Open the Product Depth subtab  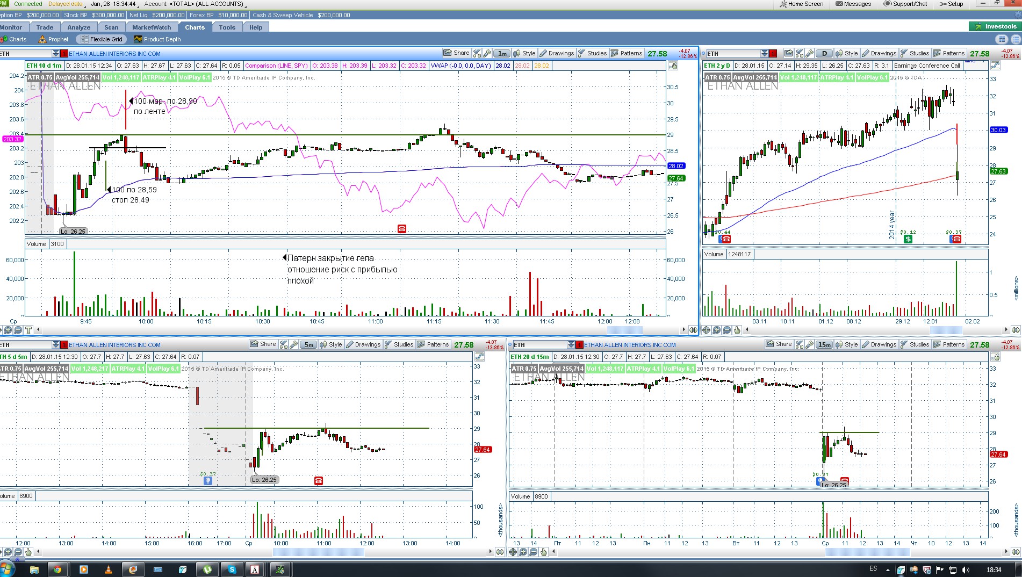157,39
